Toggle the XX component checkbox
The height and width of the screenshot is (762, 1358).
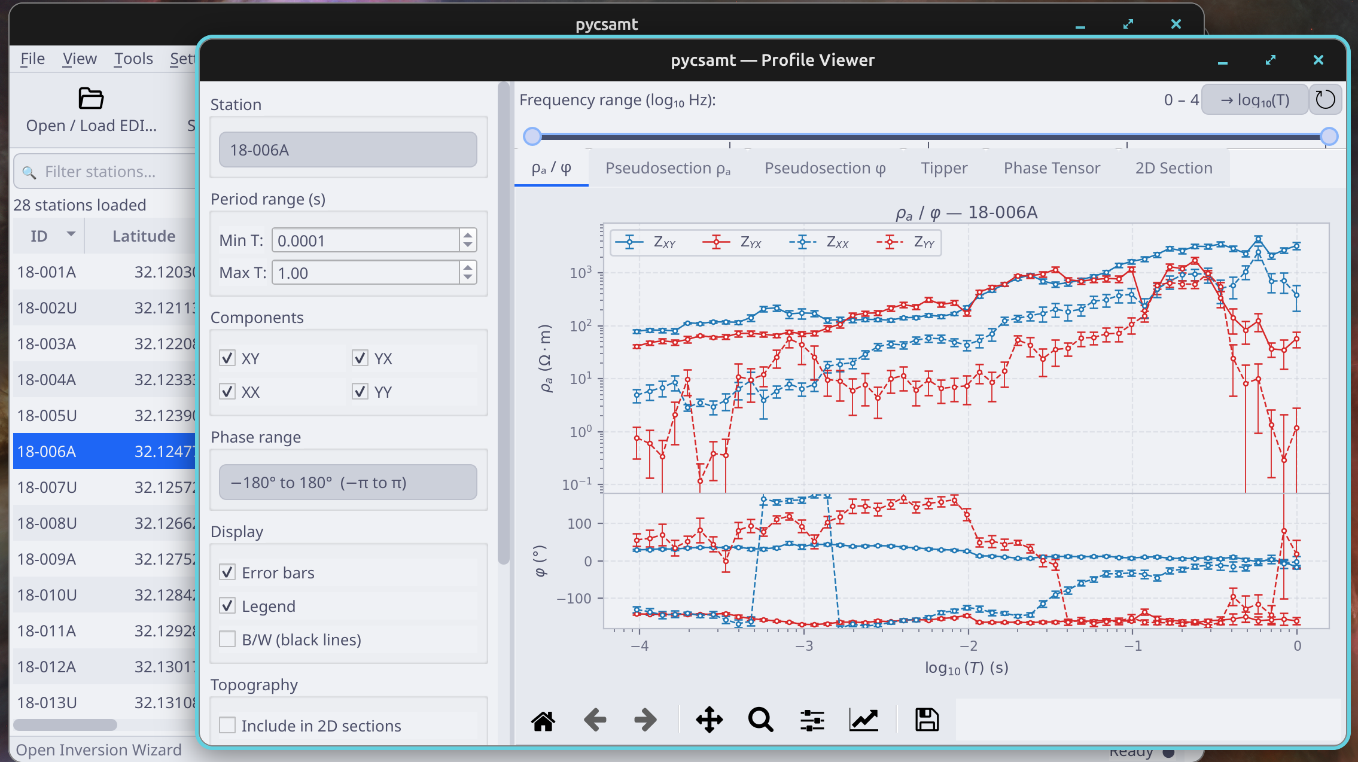(227, 392)
